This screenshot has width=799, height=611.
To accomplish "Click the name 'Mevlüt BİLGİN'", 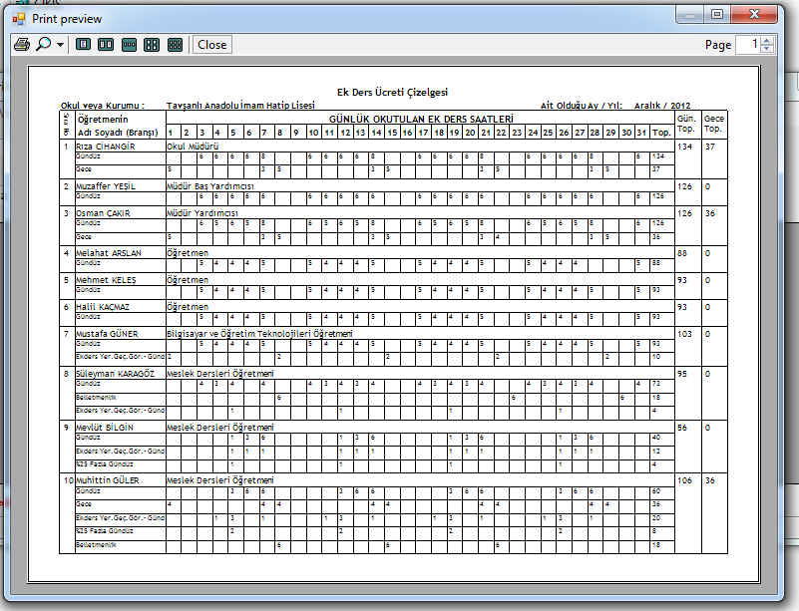I will (105, 428).
